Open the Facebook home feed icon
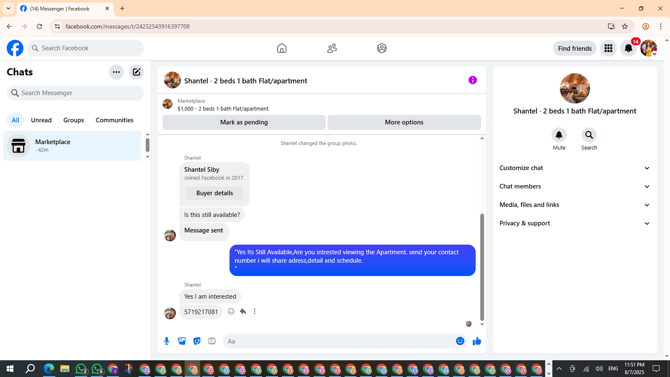670x377 pixels. click(x=282, y=48)
